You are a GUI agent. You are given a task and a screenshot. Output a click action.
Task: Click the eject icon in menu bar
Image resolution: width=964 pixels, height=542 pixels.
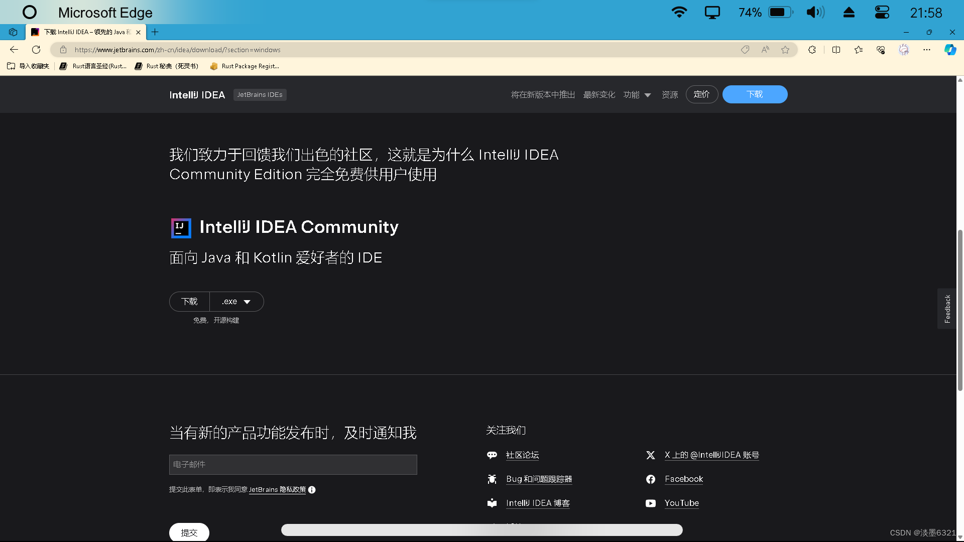tap(849, 12)
